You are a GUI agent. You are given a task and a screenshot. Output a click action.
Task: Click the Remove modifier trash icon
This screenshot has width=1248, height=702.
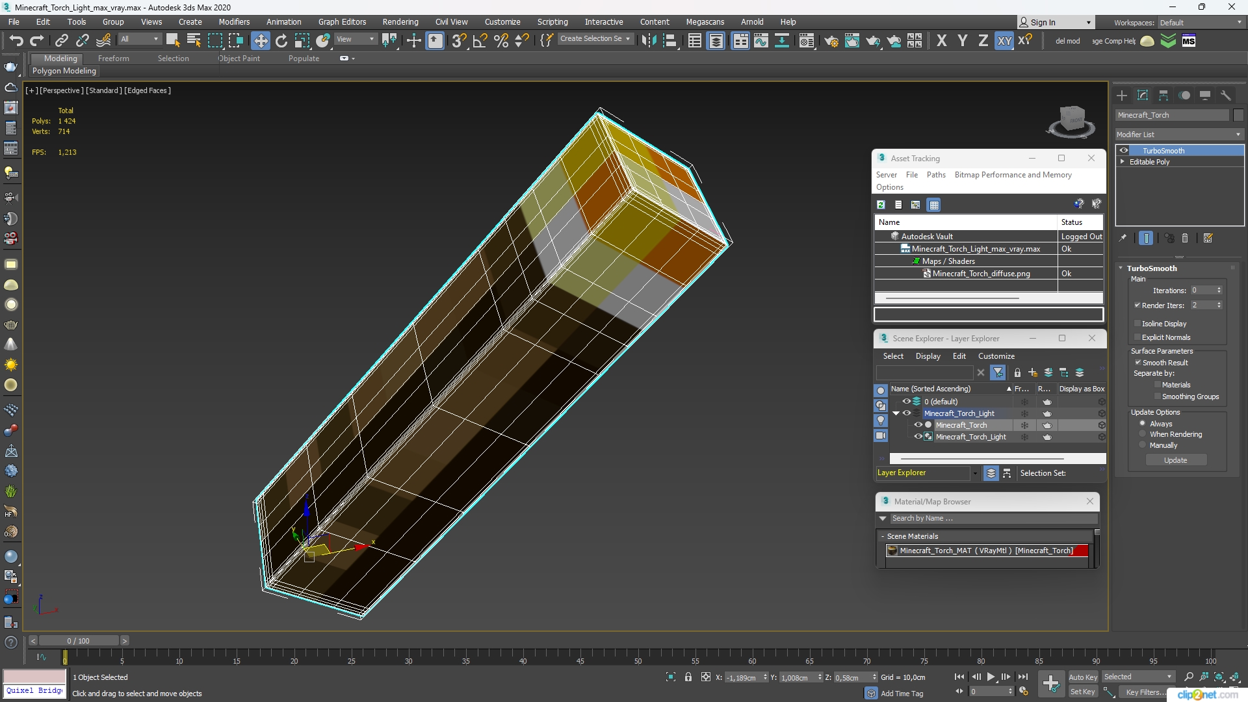point(1185,239)
